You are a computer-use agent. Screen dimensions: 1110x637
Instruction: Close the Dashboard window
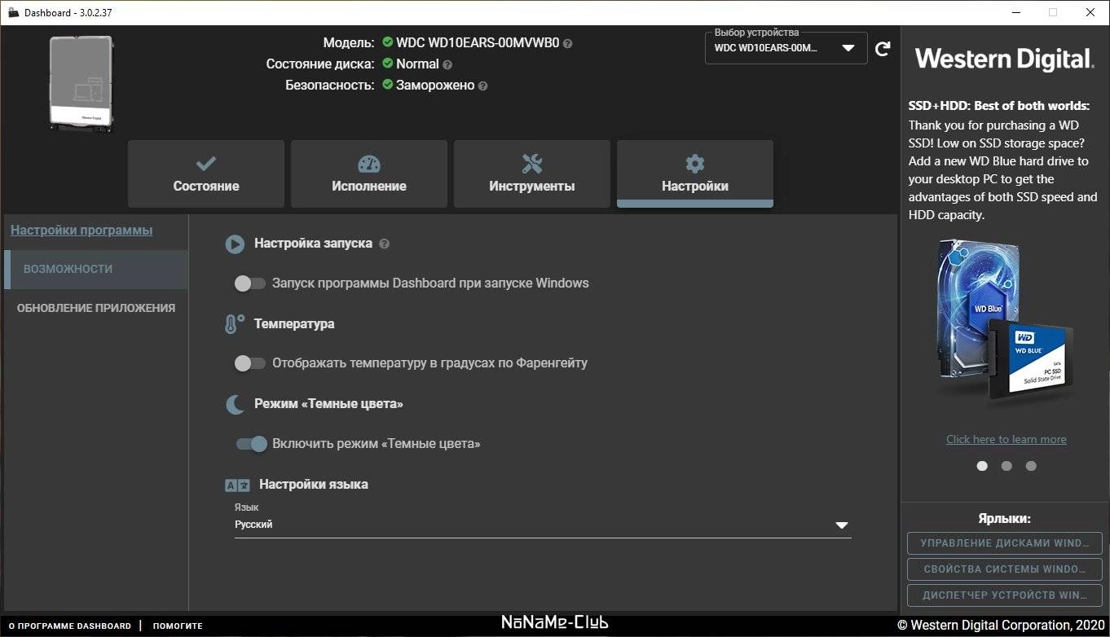pos(1090,12)
